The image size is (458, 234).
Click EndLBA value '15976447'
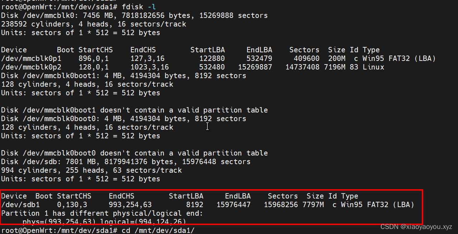point(233,205)
